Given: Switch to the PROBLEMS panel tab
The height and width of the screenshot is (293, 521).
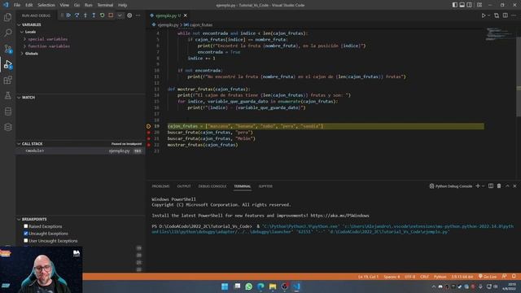Looking at the screenshot, I should (x=161, y=186).
